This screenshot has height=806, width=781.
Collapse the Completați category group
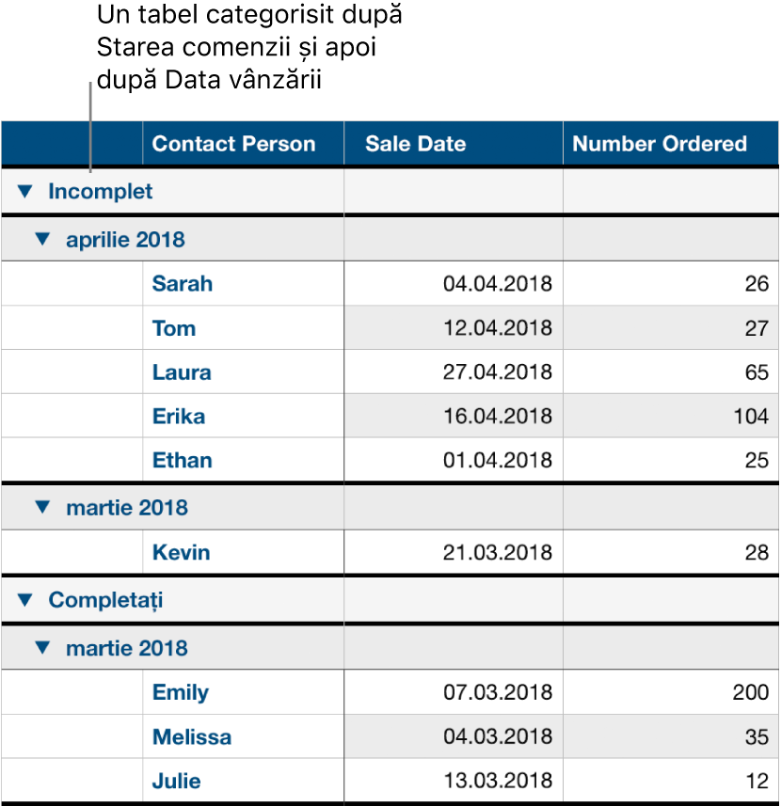point(25,599)
